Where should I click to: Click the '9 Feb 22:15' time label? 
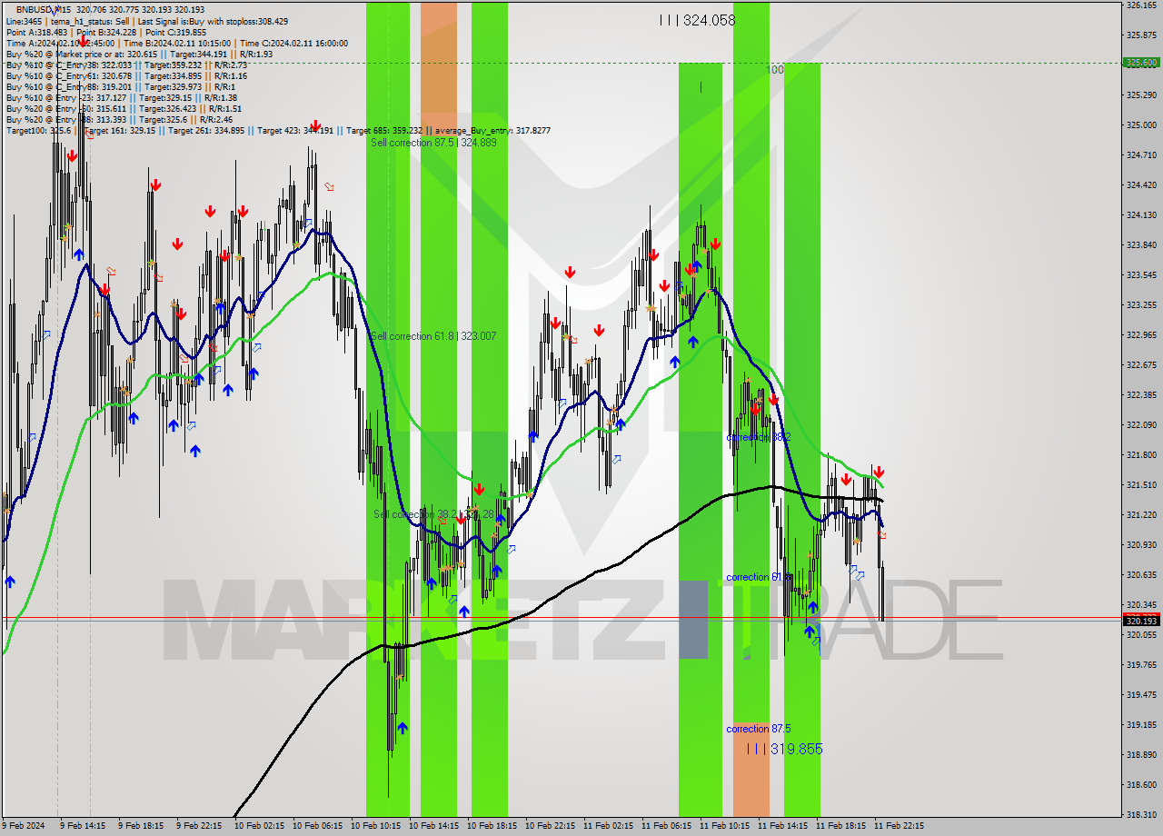click(198, 826)
